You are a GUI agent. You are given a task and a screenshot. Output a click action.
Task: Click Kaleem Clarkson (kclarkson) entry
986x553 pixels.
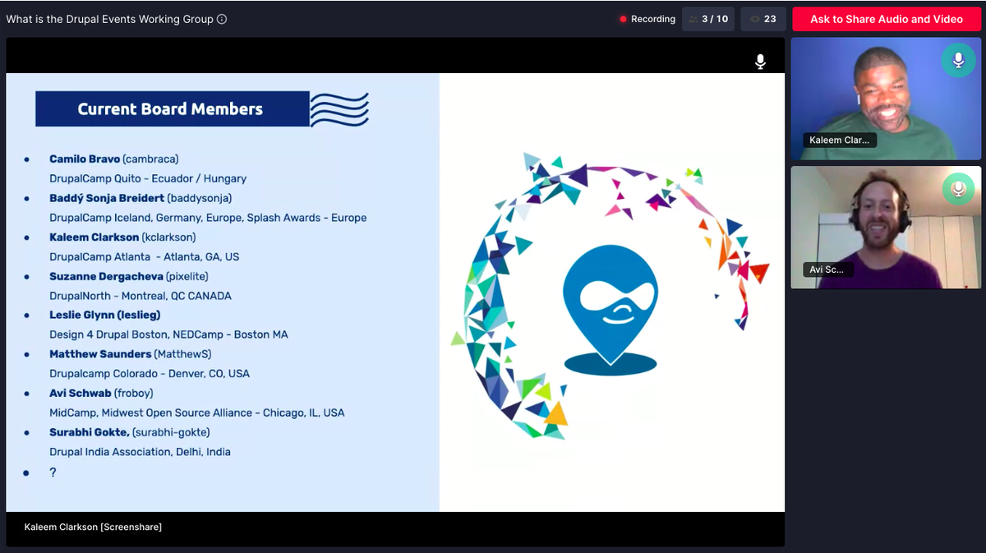(x=122, y=237)
